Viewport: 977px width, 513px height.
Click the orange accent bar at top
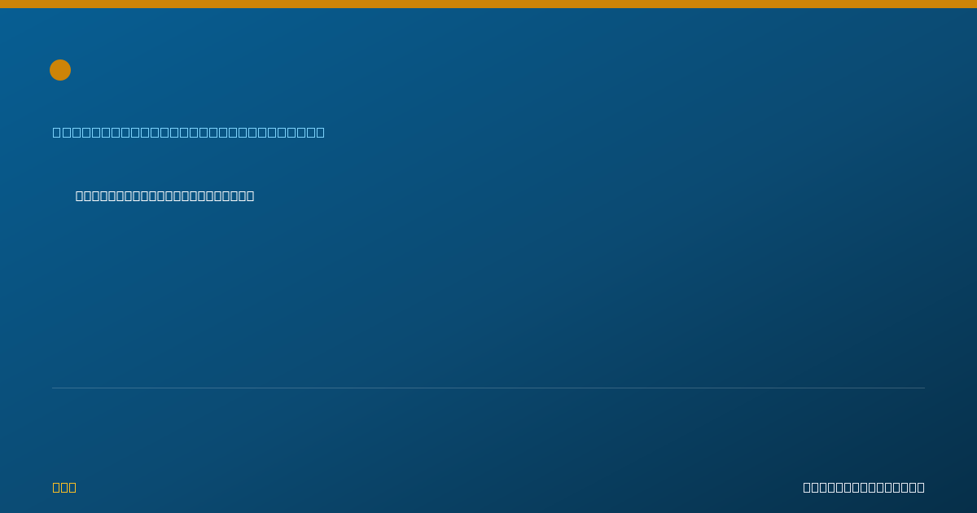click(x=488, y=4)
